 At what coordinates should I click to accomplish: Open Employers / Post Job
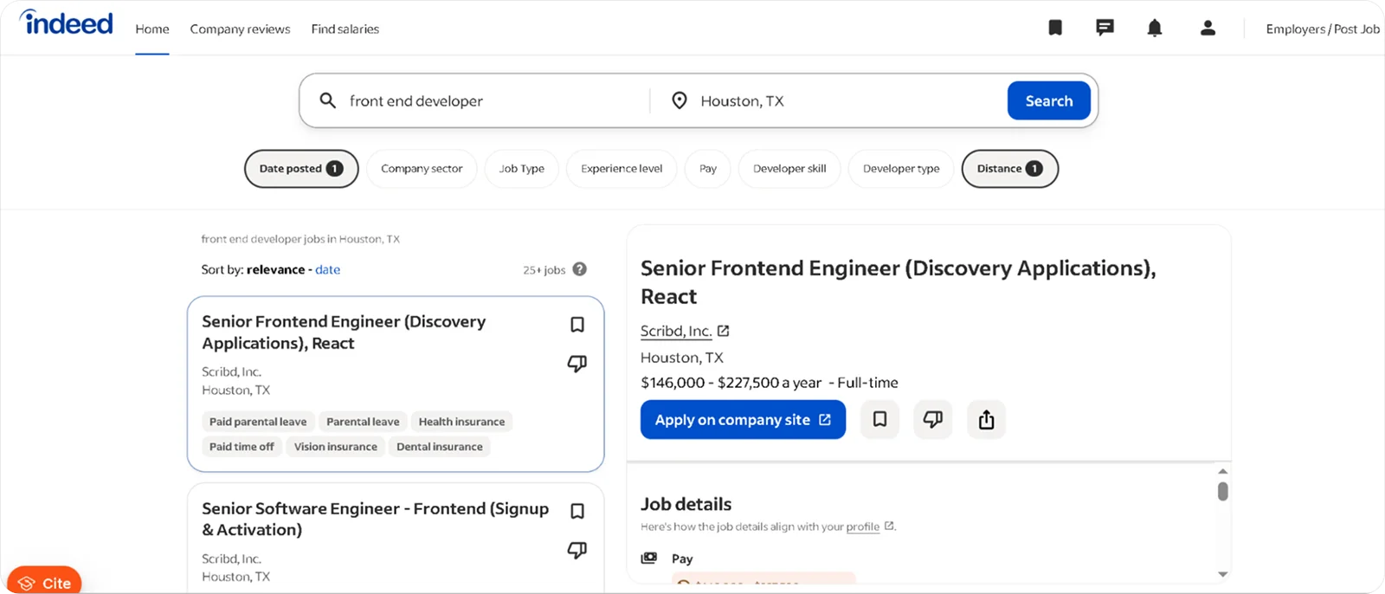[1323, 29]
